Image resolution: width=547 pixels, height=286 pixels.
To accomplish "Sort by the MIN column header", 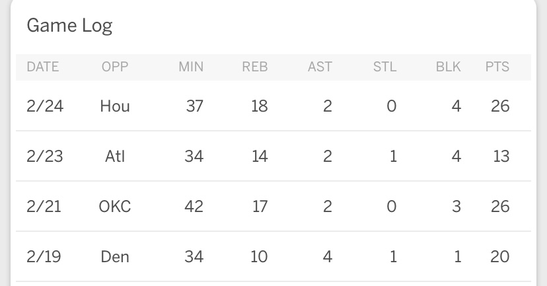I will [x=191, y=67].
